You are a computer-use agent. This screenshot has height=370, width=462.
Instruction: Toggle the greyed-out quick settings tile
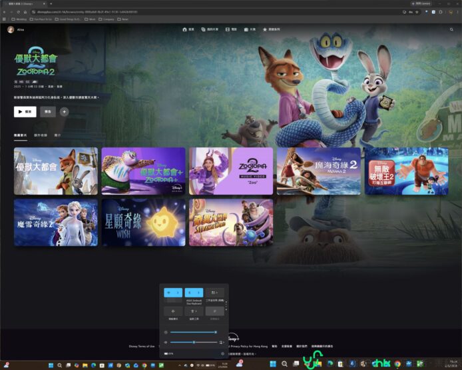click(x=215, y=311)
